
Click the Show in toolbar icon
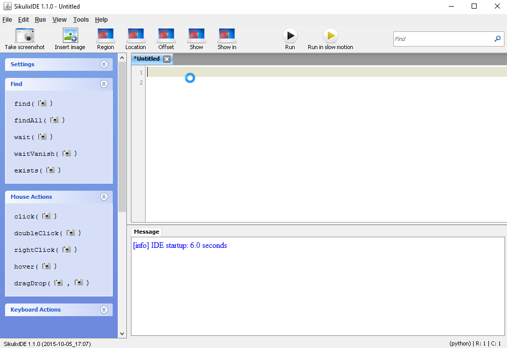pyautogui.click(x=226, y=35)
